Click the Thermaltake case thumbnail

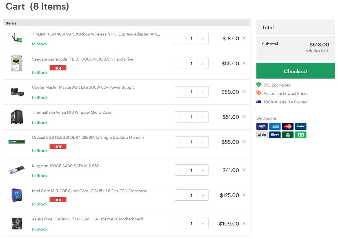point(17,117)
